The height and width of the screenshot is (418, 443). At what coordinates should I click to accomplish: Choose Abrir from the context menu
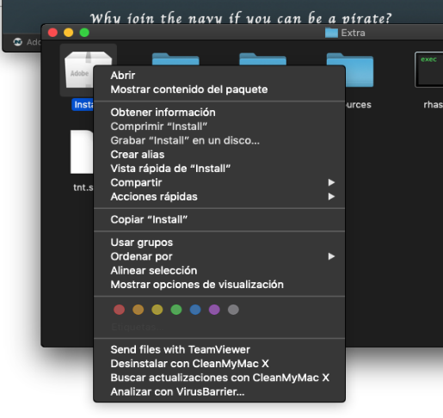click(219, 76)
